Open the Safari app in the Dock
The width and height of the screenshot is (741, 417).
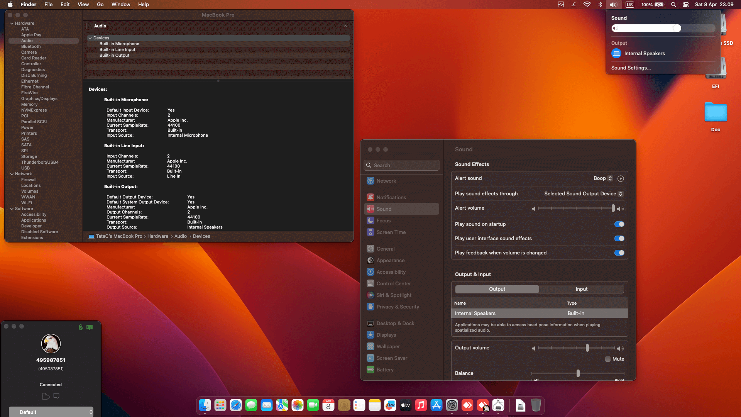tap(236, 405)
